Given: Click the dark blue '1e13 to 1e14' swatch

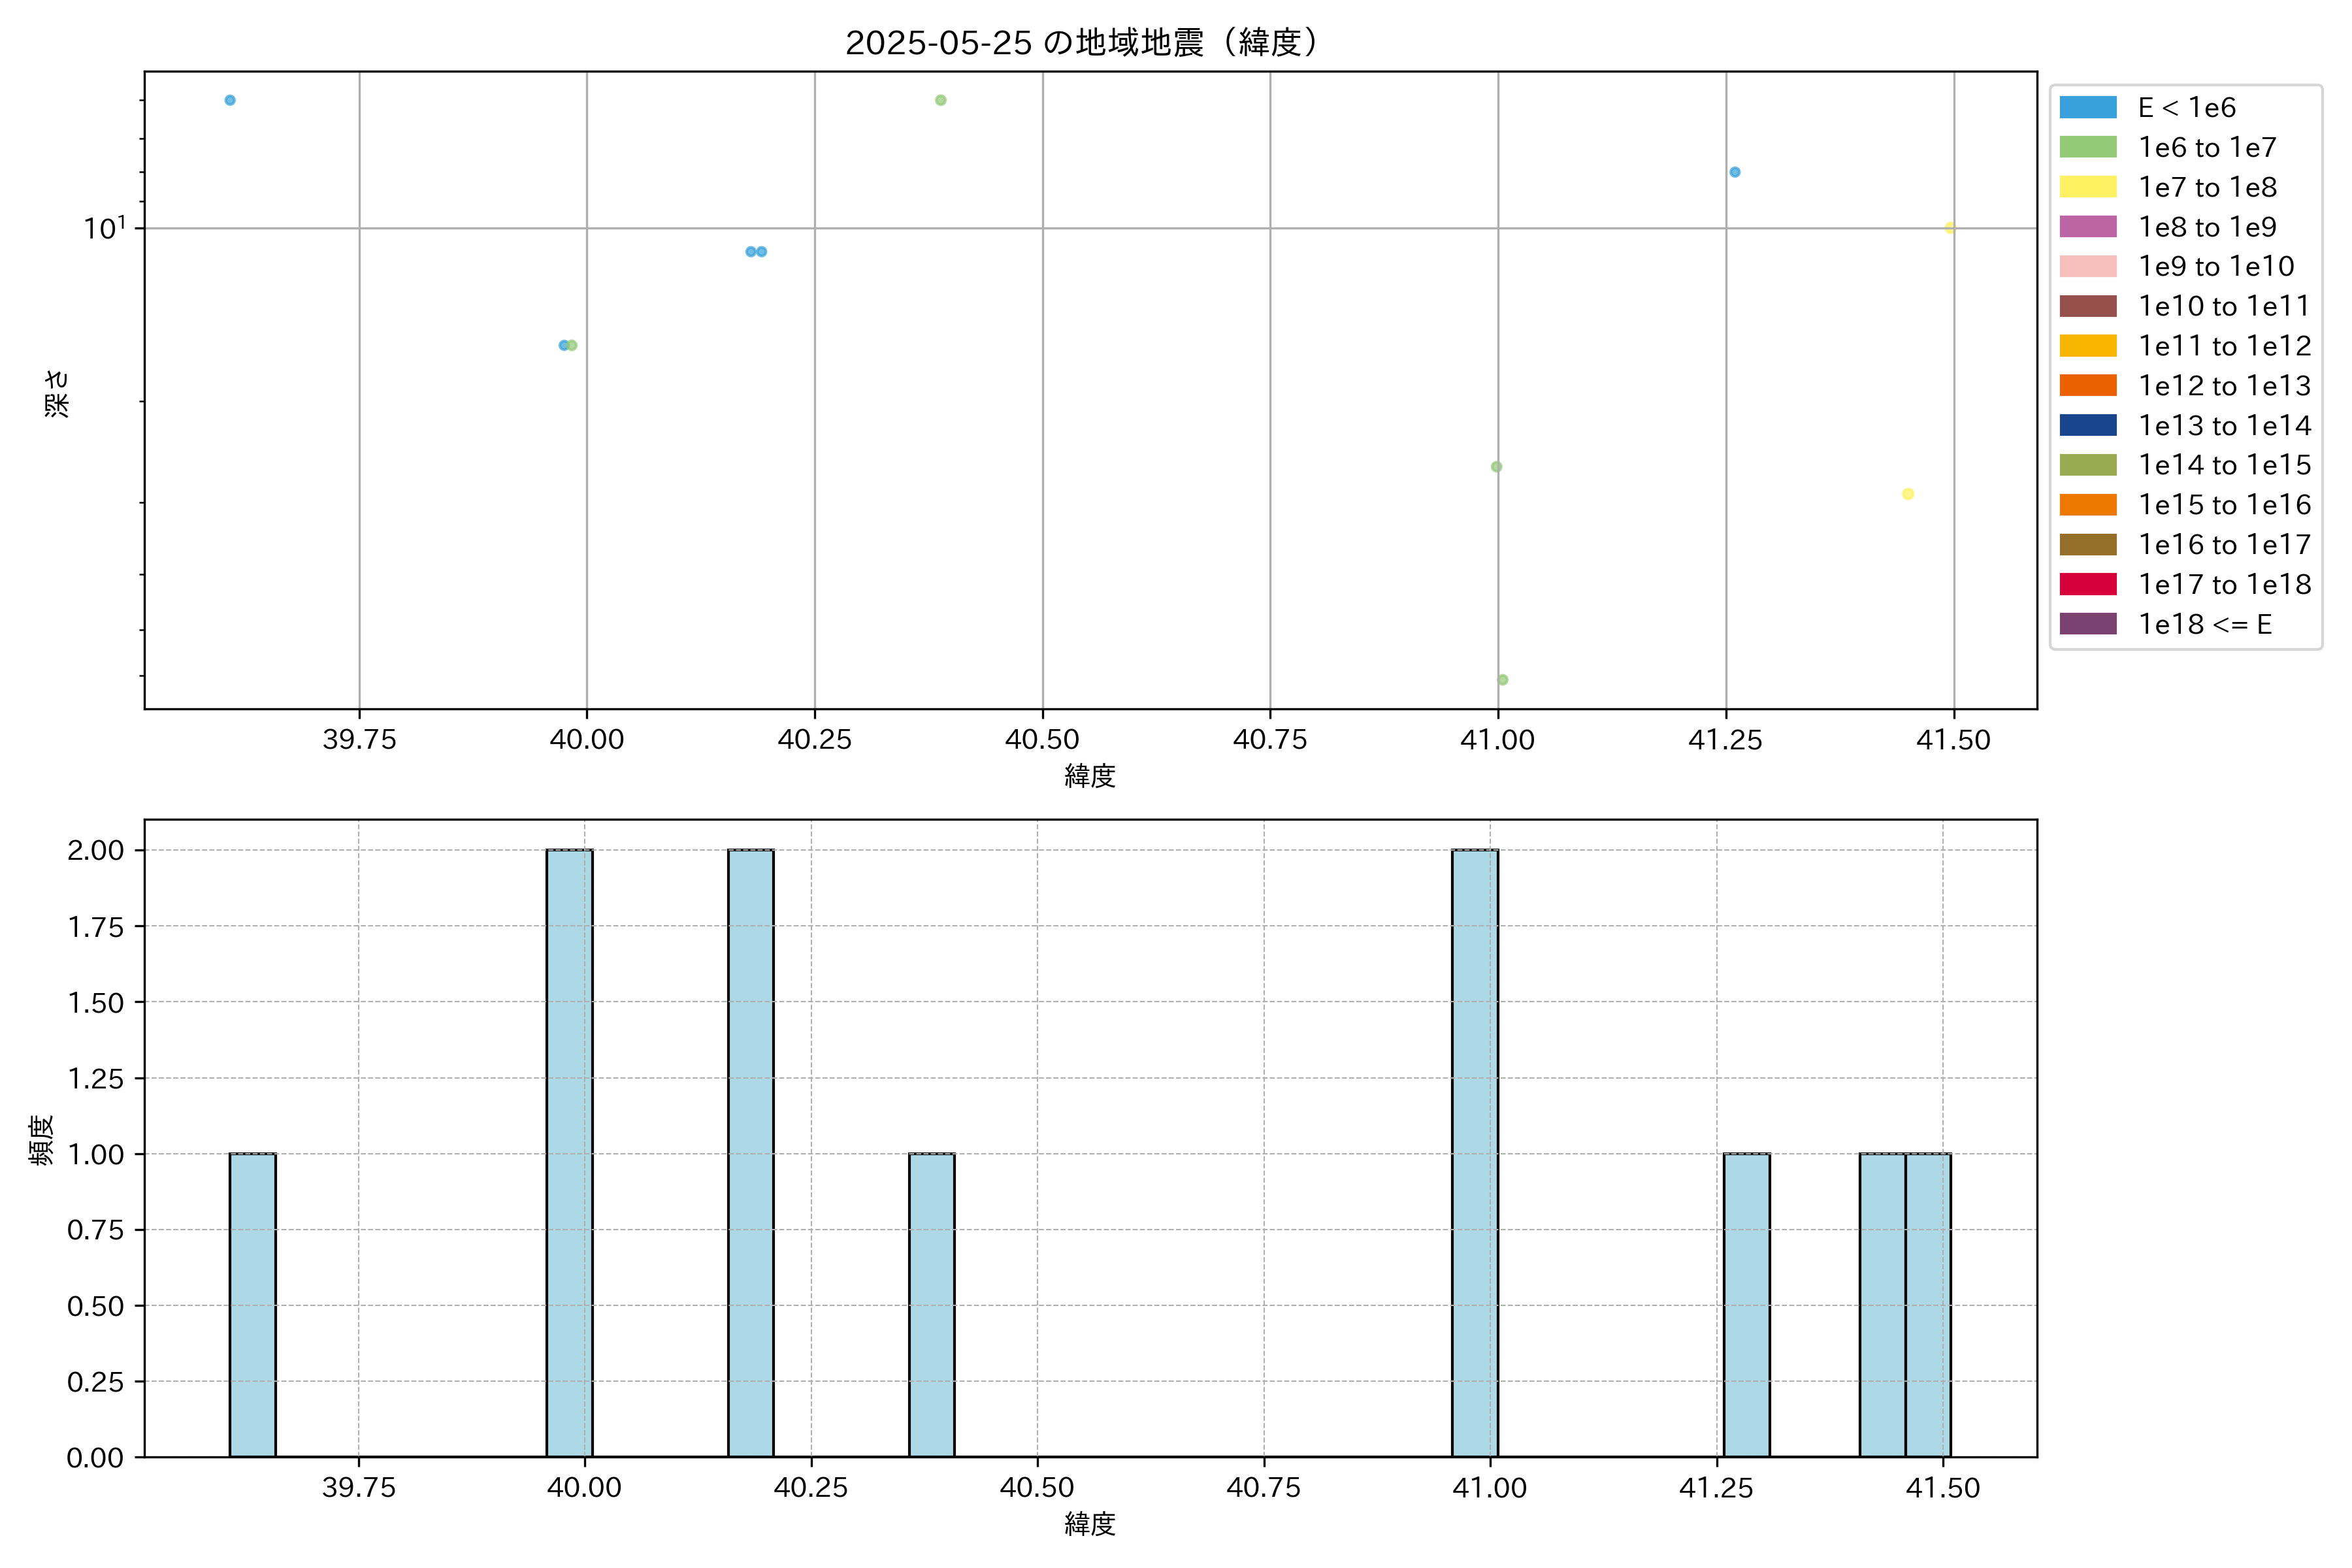Looking at the screenshot, I should pos(2087,425).
